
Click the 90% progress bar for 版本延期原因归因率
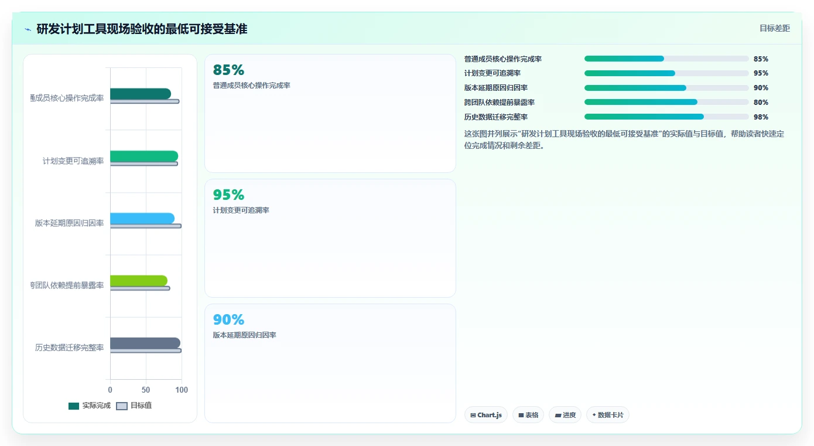(666, 88)
